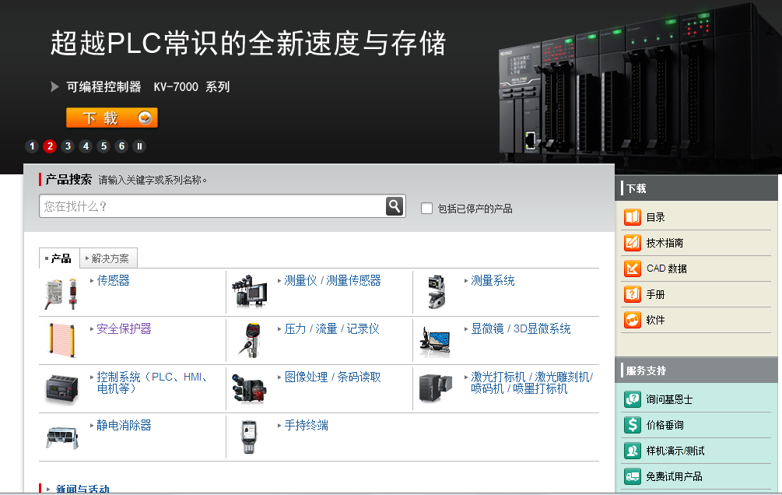This screenshot has height=495, width=782.
Task: Open the 手持终端 category link
Action: (307, 425)
